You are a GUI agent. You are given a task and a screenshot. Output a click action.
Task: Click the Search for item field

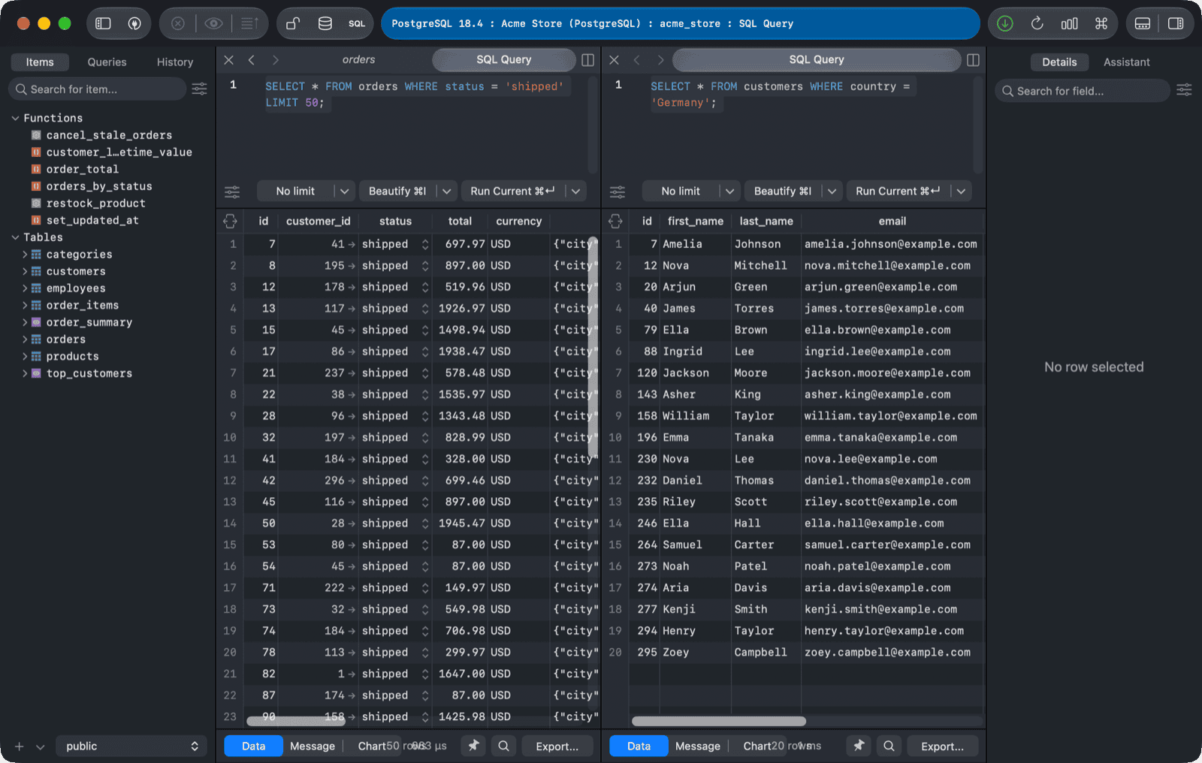tap(98, 89)
